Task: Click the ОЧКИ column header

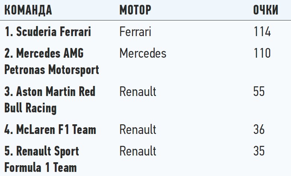Action: click(x=266, y=10)
